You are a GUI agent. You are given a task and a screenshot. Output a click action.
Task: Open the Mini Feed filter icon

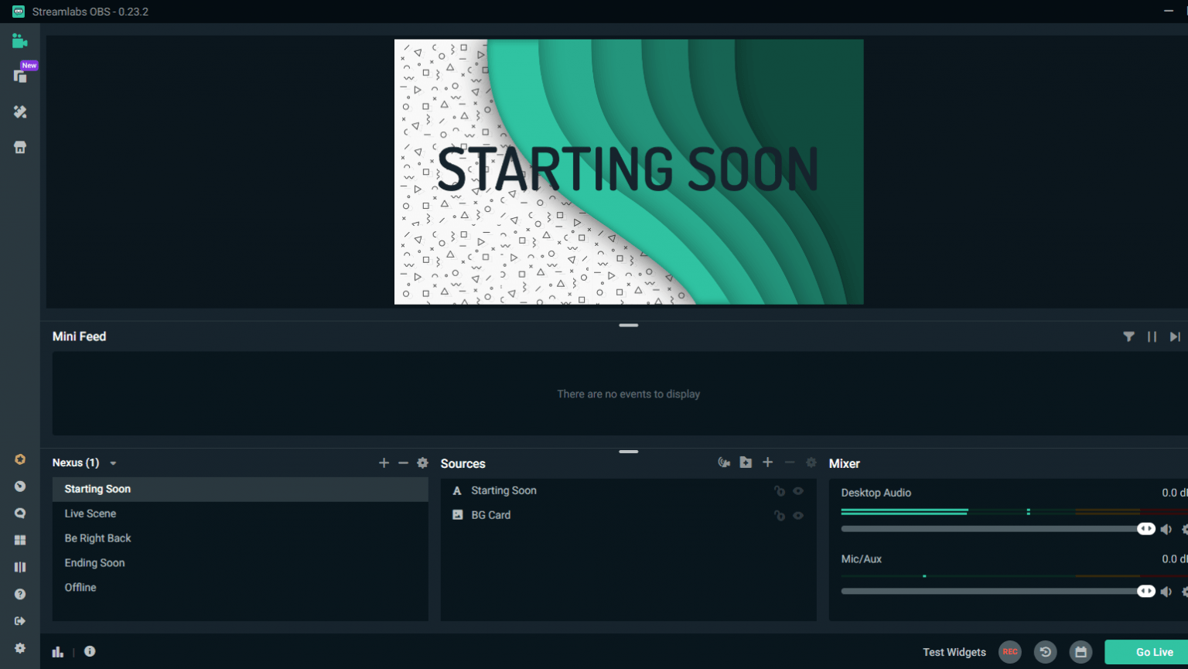pos(1129,336)
